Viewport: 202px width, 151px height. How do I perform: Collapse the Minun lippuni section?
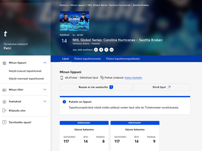[45, 63]
